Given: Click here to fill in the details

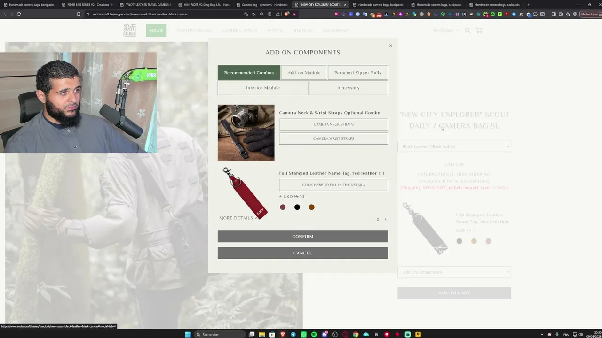Looking at the screenshot, I should click(x=333, y=185).
